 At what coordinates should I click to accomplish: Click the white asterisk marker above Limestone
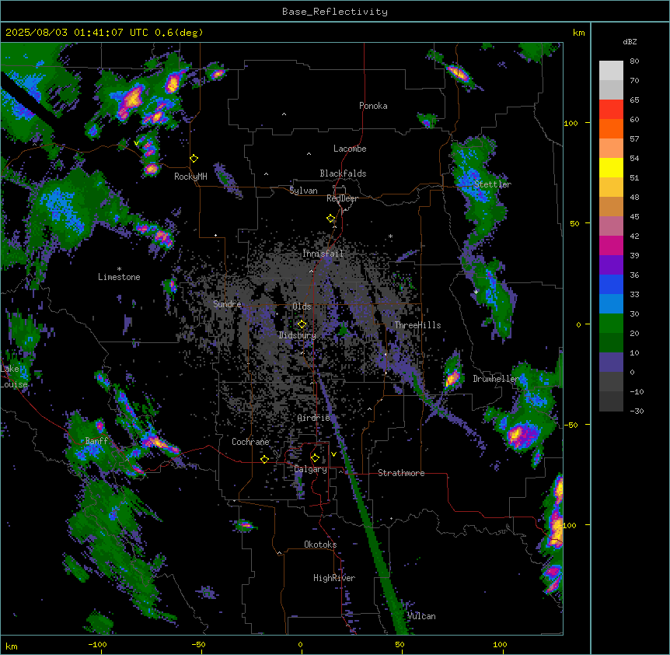point(119,269)
